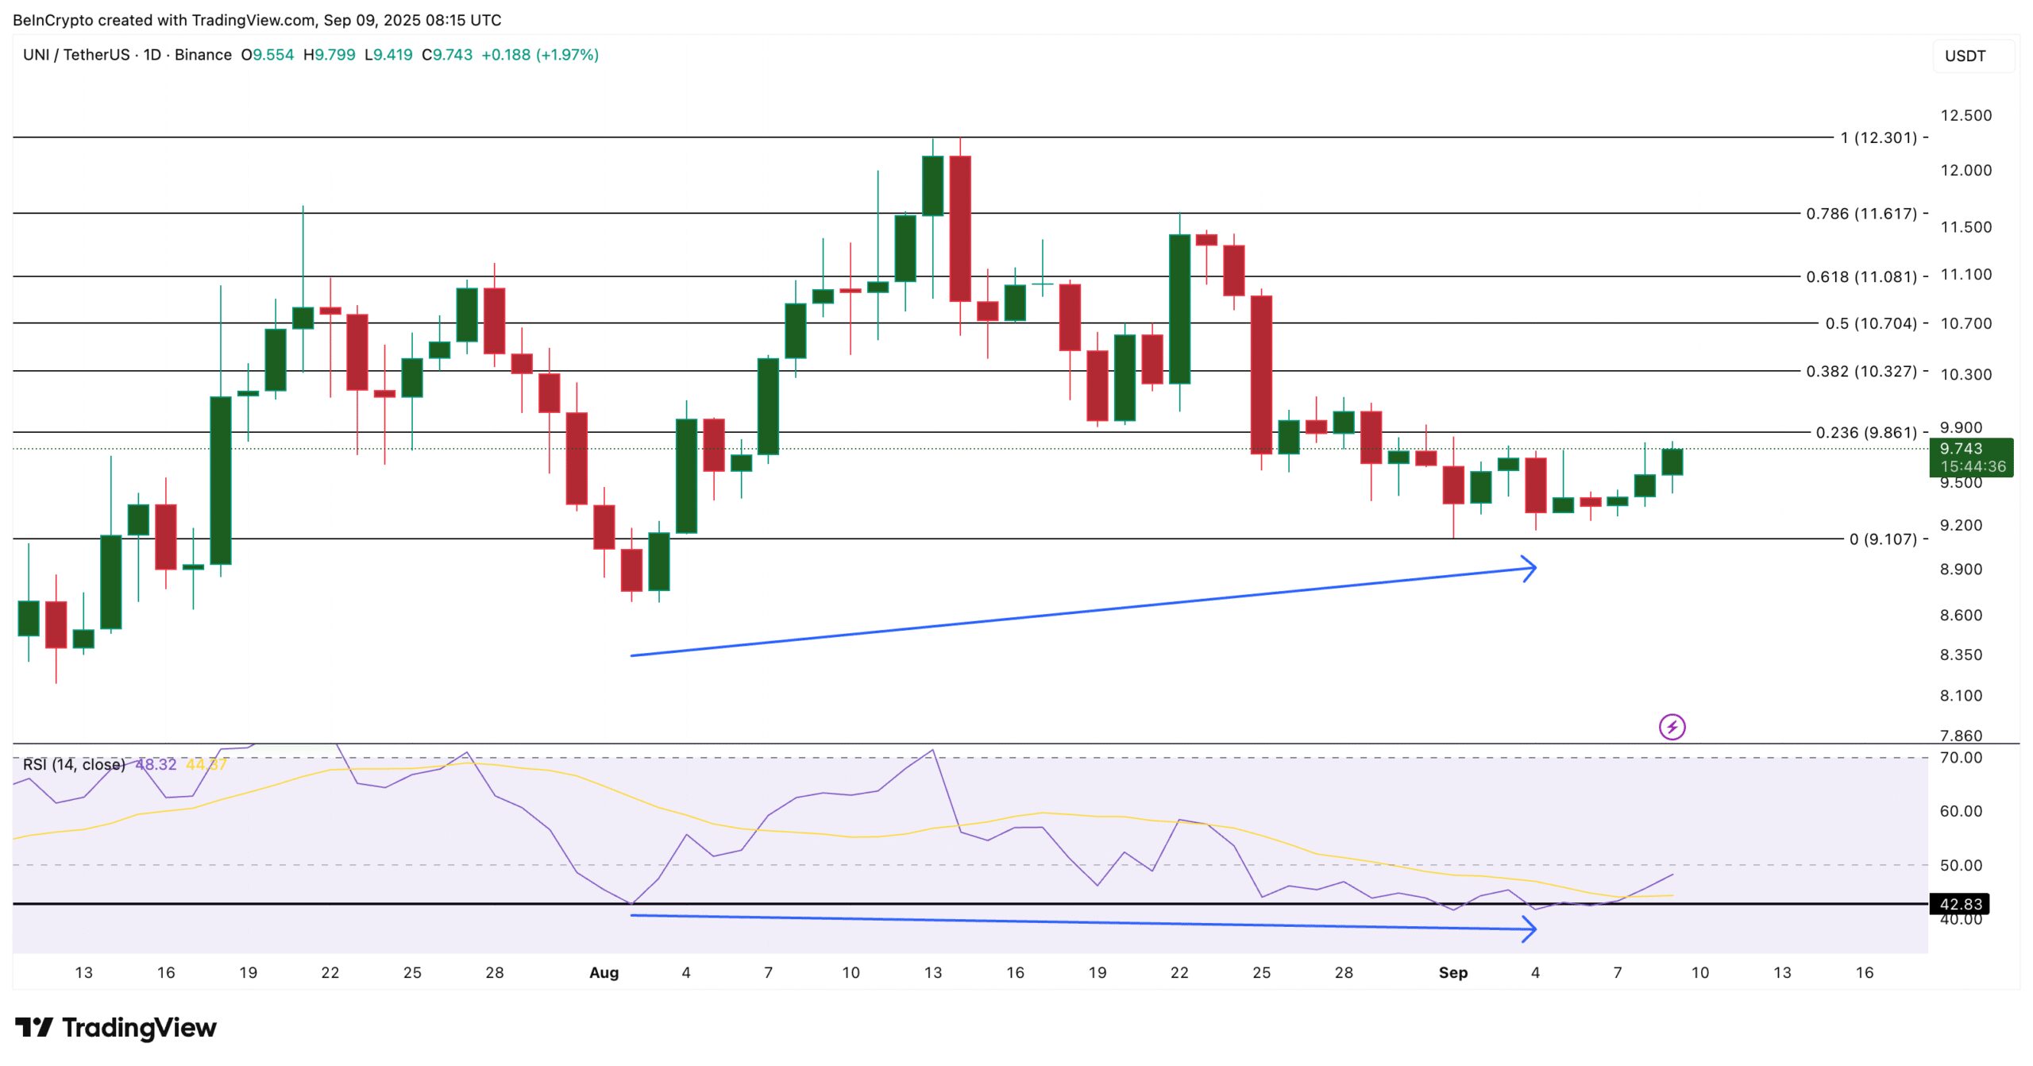Viewport: 2033px width, 1066px height.
Task: Select the 0.5 (10.704) Fibonacci label
Action: click(x=1870, y=323)
